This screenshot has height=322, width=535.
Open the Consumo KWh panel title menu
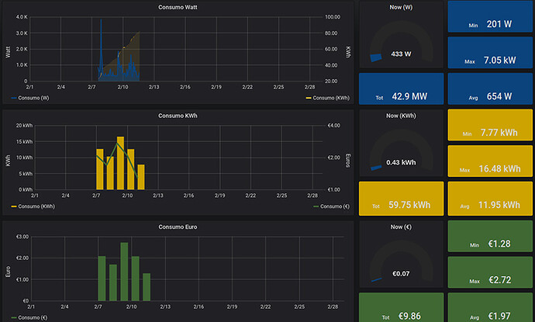[178, 116]
